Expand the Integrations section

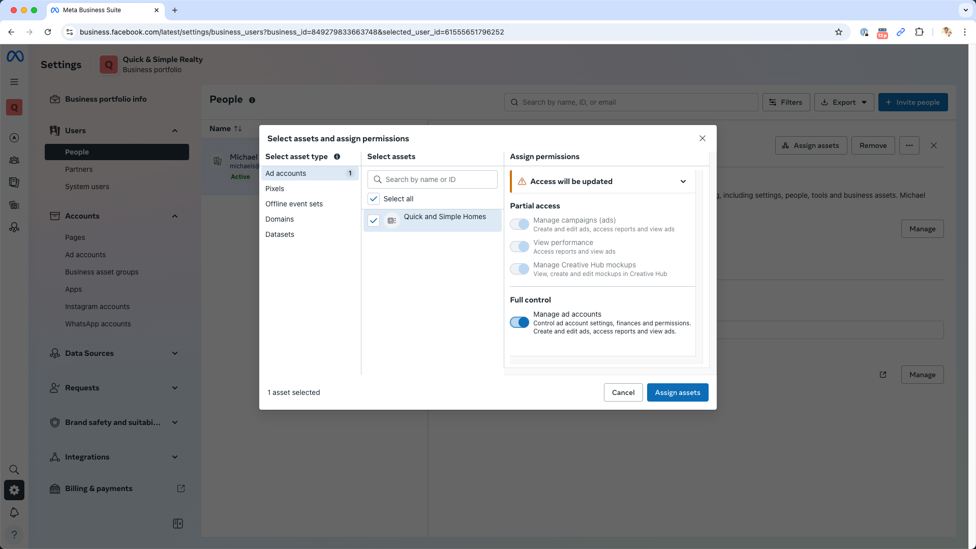coord(175,457)
